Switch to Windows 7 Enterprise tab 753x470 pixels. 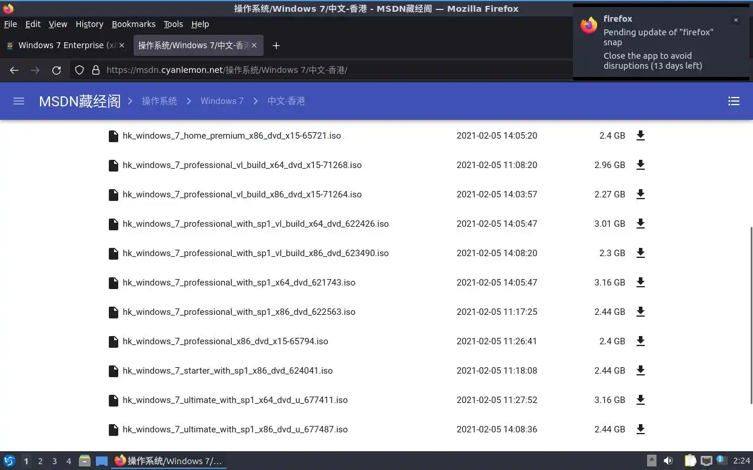pos(66,45)
